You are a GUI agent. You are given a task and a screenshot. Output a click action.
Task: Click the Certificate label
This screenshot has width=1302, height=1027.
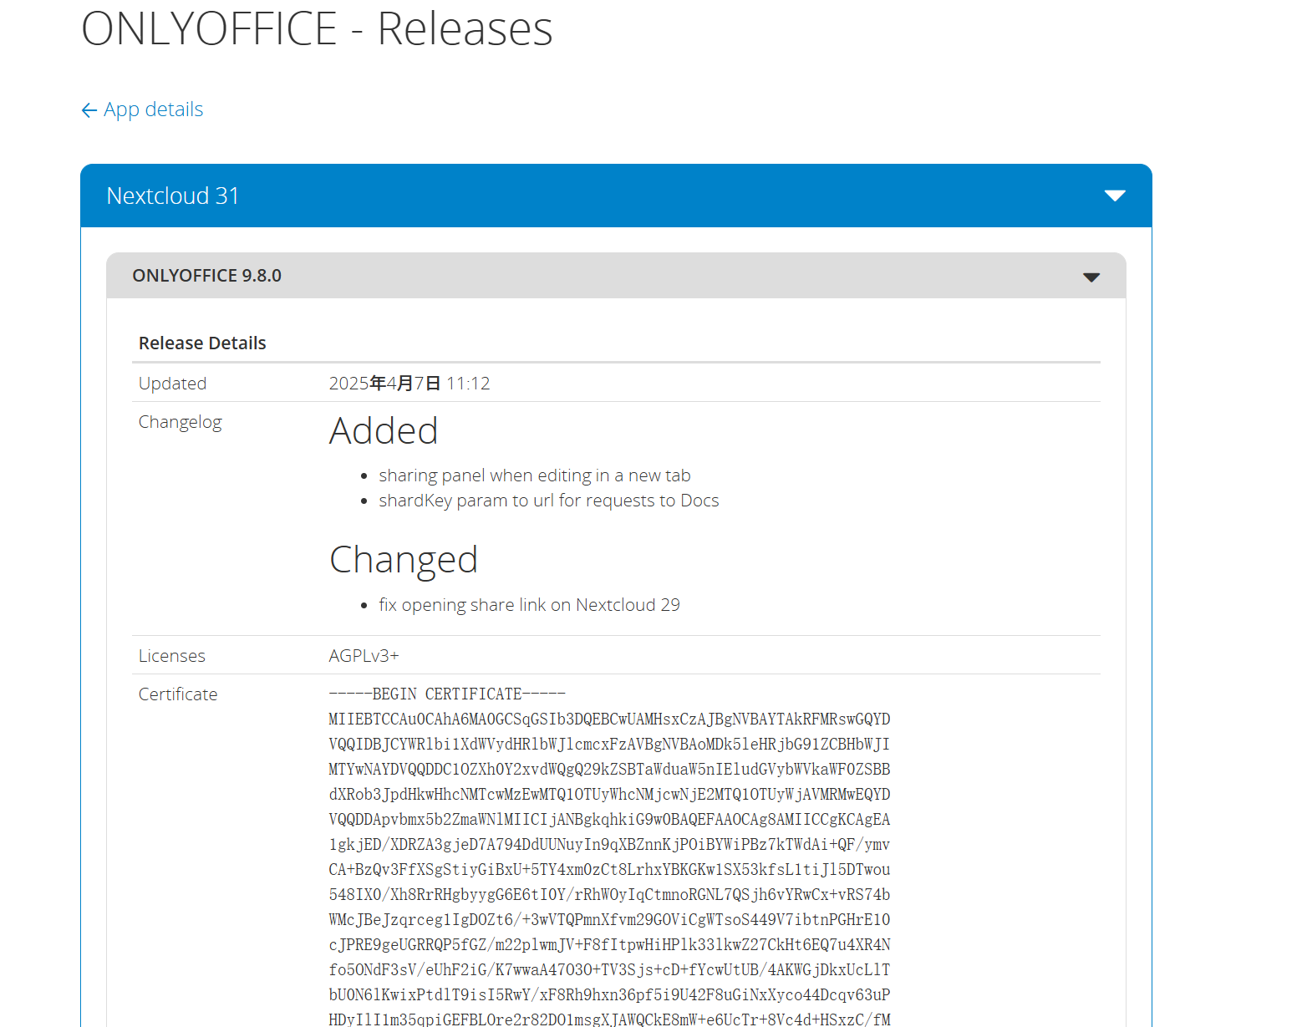pyautogui.click(x=178, y=694)
